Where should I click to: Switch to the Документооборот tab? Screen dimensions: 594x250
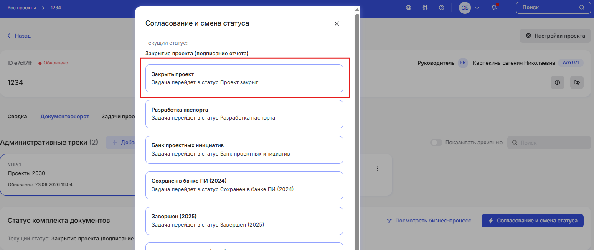65,117
